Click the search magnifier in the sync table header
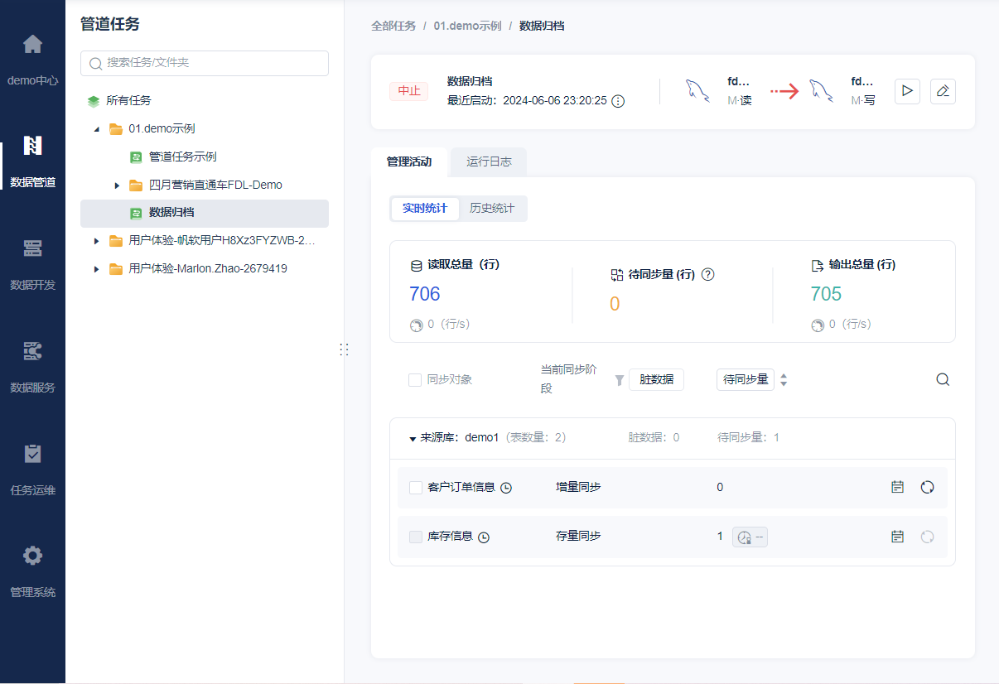 943,379
